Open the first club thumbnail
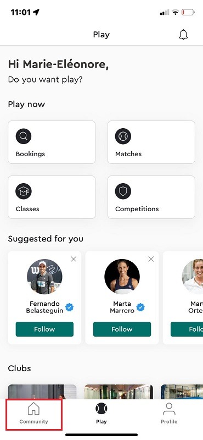203x440 pixels. point(42,392)
